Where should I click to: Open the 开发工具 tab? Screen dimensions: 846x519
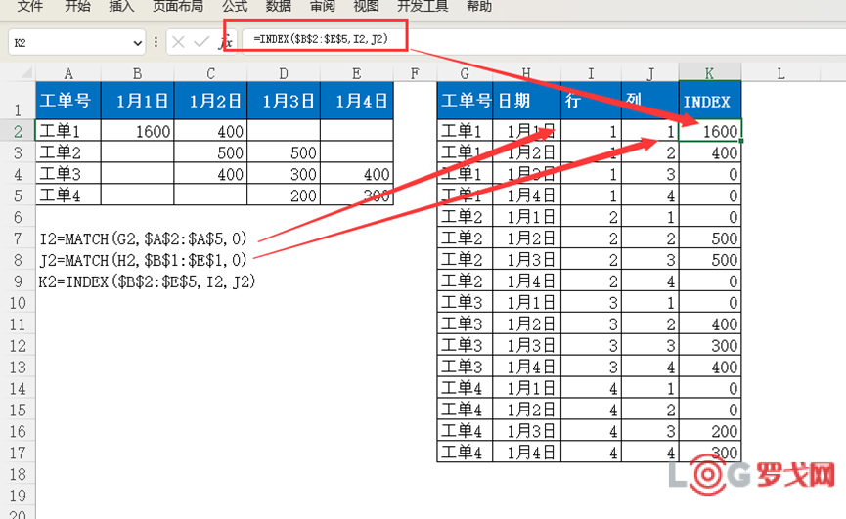pos(423,6)
